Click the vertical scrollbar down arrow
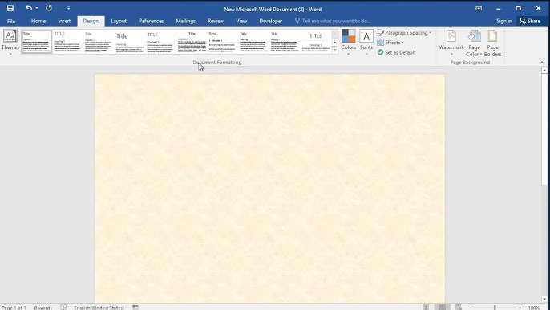Viewport: 550px width, 310px height. (x=544, y=300)
